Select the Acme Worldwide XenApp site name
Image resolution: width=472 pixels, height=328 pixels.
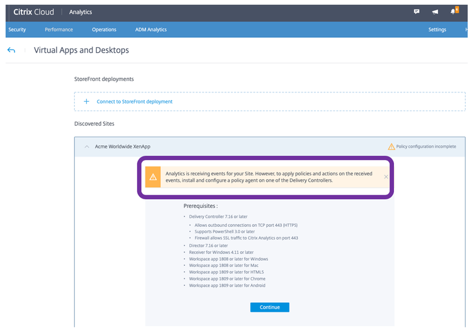[123, 146]
